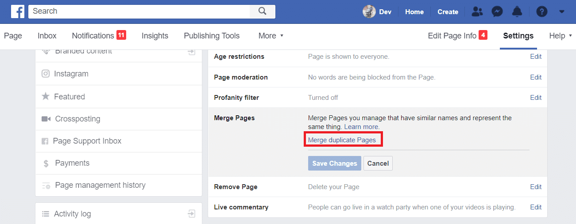Click the search magnifier button
The image size is (576, 224).
tap(263, 11)
